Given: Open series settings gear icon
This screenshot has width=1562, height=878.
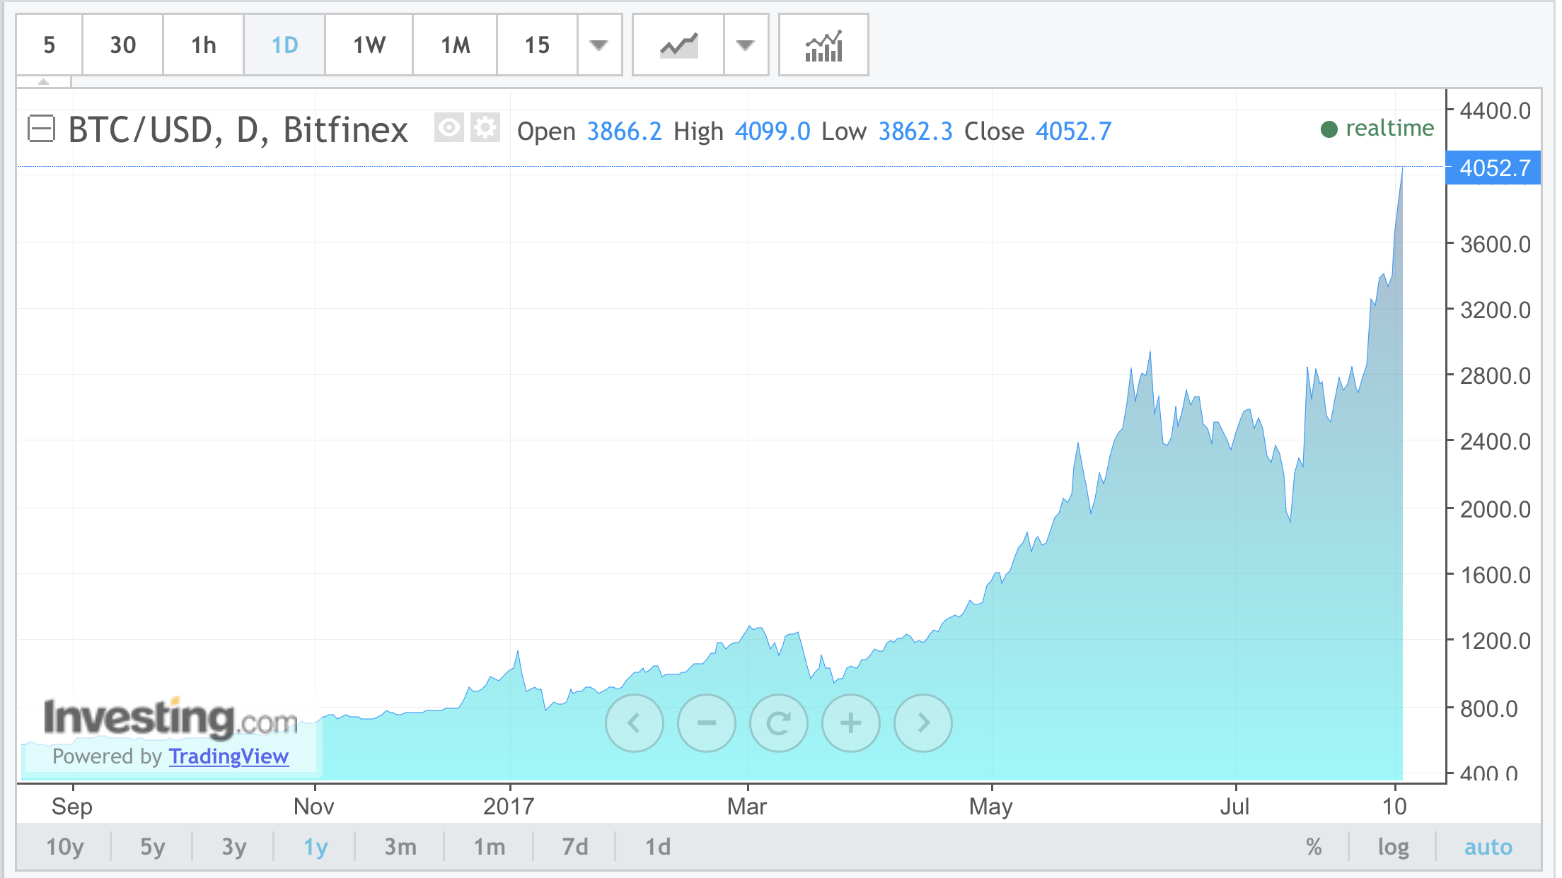Looking at the screenshot, I should pos(485,128).
